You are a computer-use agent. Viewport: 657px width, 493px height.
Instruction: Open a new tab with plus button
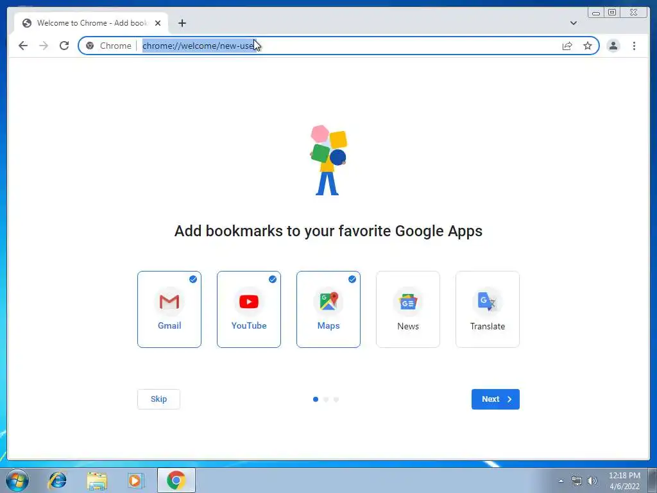pos(182,23)
